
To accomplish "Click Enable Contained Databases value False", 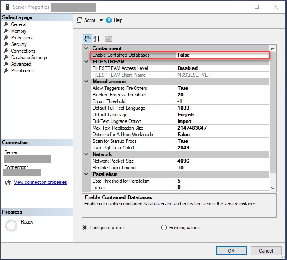I will [x=222, y=55].
